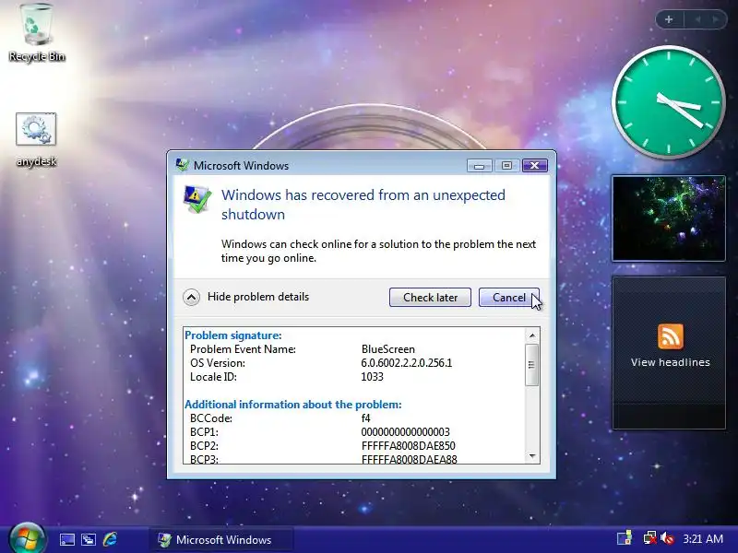Open the network status tray icon
The height and width of the screenshot is (553, 738).
click(x=650, y=538)
